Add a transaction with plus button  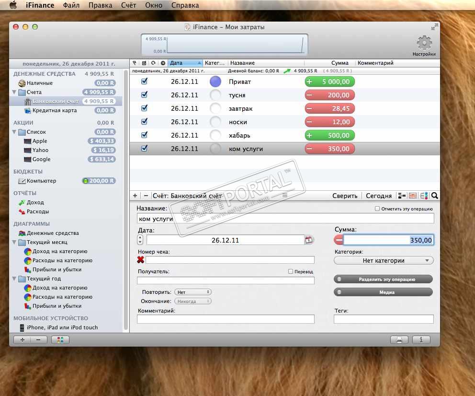coord(135,196)
